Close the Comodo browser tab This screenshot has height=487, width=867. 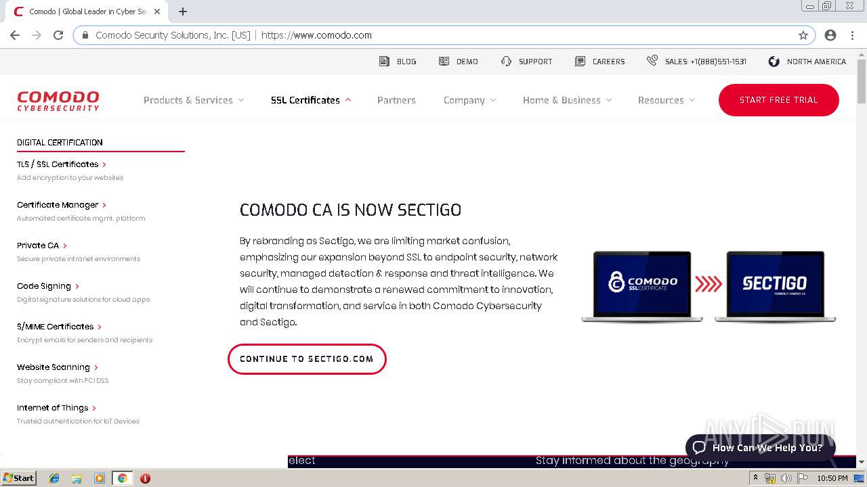(157, 11)
